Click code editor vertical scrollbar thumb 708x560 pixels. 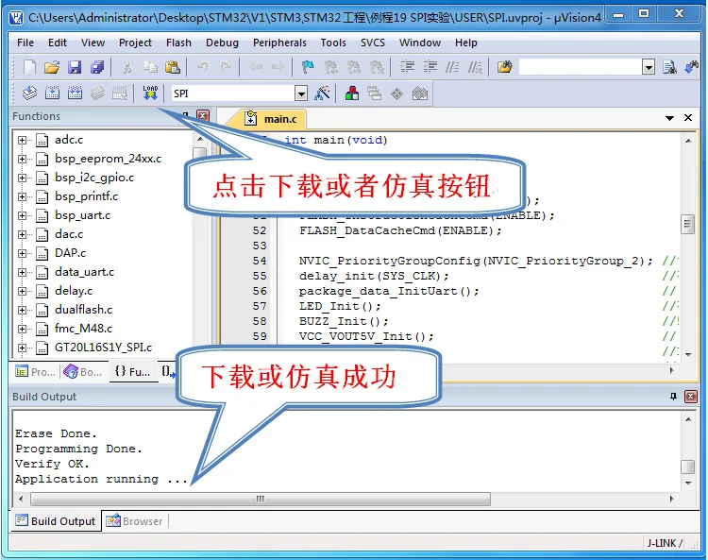coord(687,224)
